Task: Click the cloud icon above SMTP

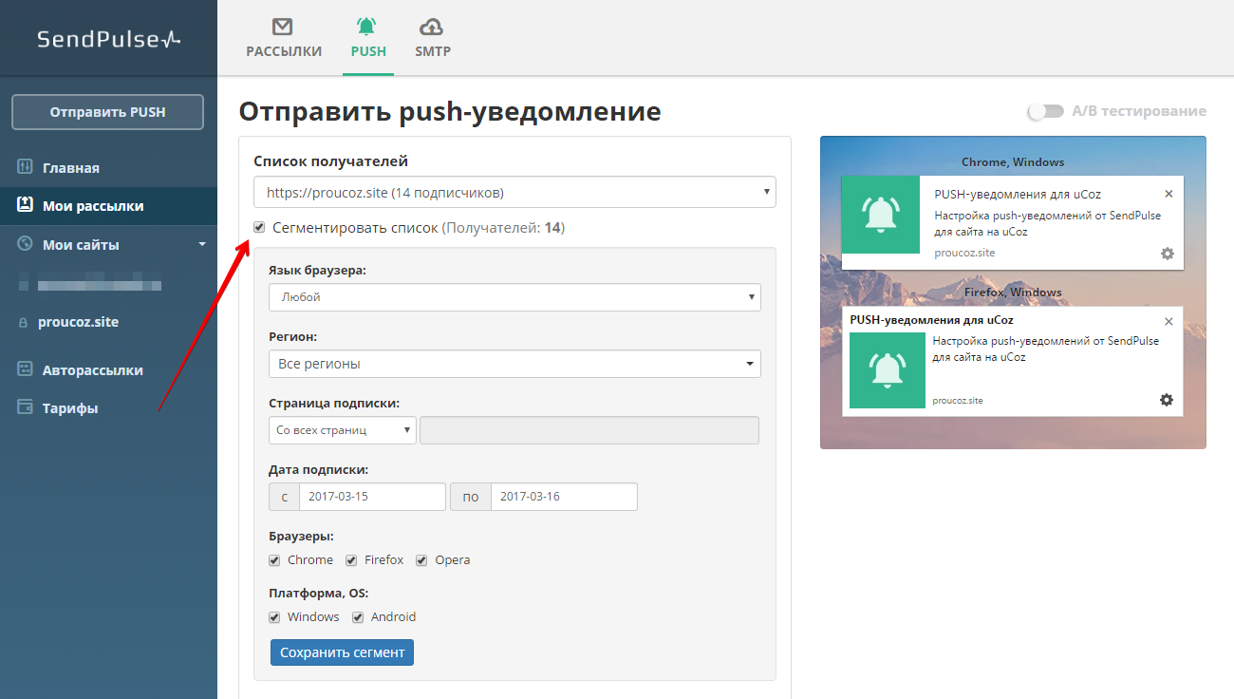Action: [x=432, y=27]
